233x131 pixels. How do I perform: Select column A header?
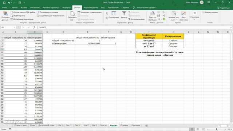tap(15, 32)
